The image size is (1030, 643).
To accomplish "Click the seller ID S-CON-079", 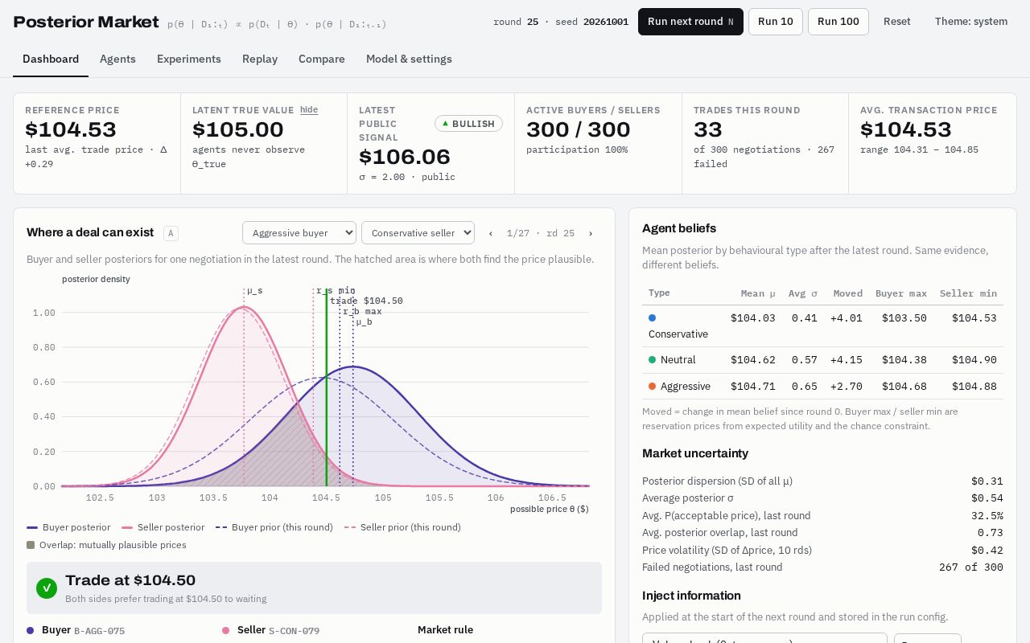I will coord(295,631).
